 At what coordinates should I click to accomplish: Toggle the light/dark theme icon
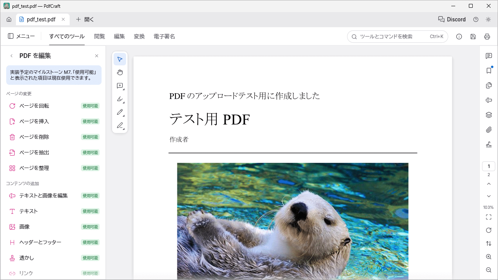(x=488, y=19)
